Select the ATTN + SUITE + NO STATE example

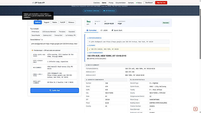coord(55,56)
